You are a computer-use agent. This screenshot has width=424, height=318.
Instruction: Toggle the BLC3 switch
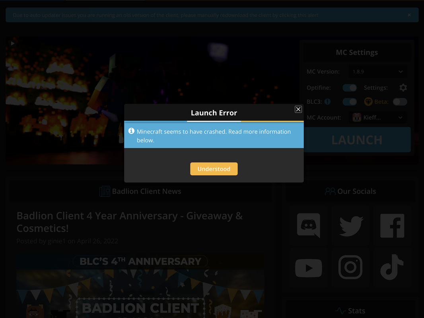point(349,102)
